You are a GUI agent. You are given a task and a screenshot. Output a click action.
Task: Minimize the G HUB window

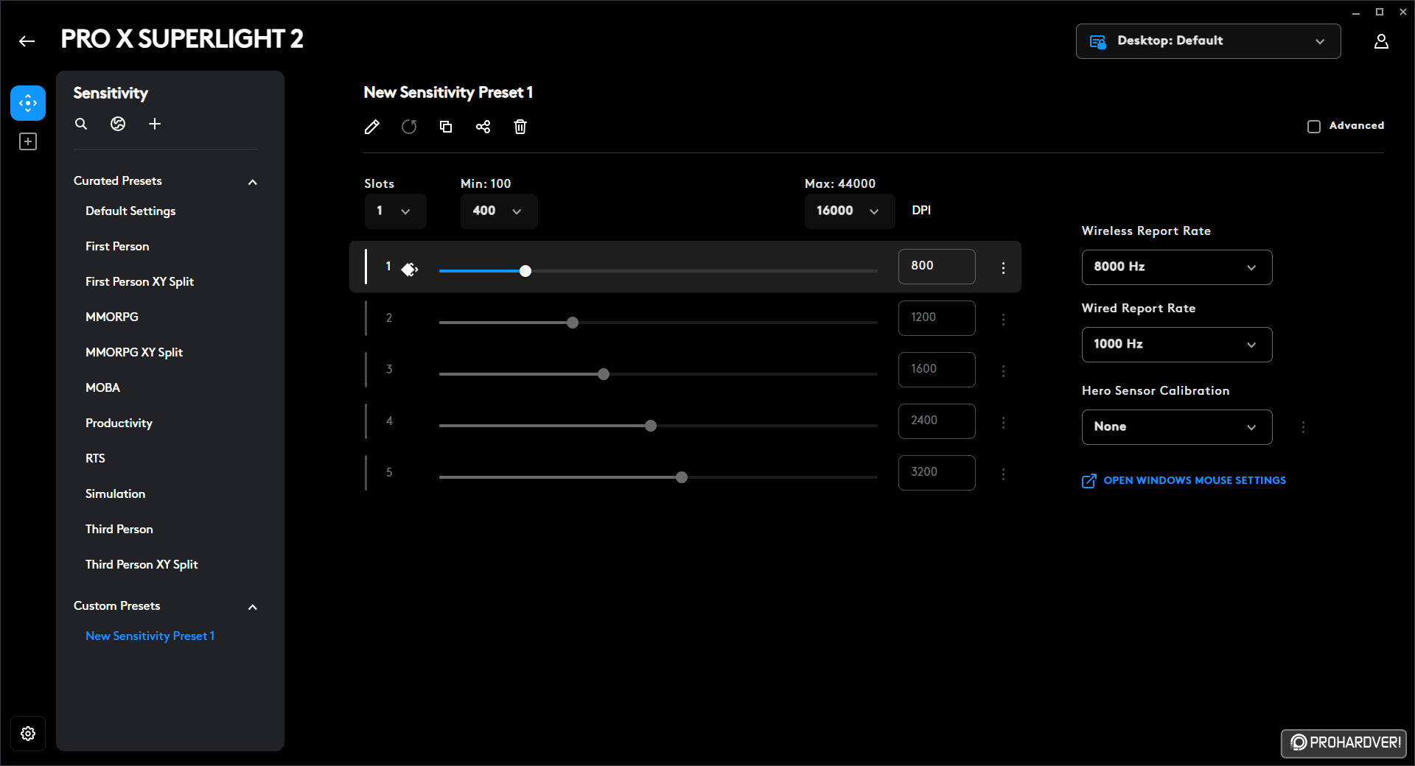[x=1356, y=13]
